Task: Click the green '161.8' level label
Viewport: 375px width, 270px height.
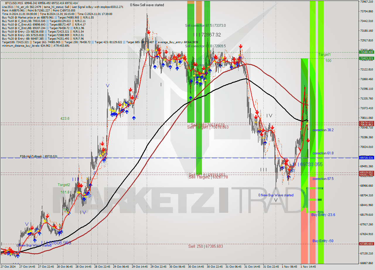Action: coord(65,192)
